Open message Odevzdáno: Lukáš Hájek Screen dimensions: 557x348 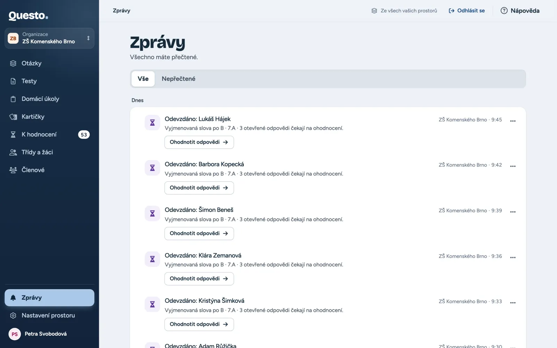tap(197, 119)
